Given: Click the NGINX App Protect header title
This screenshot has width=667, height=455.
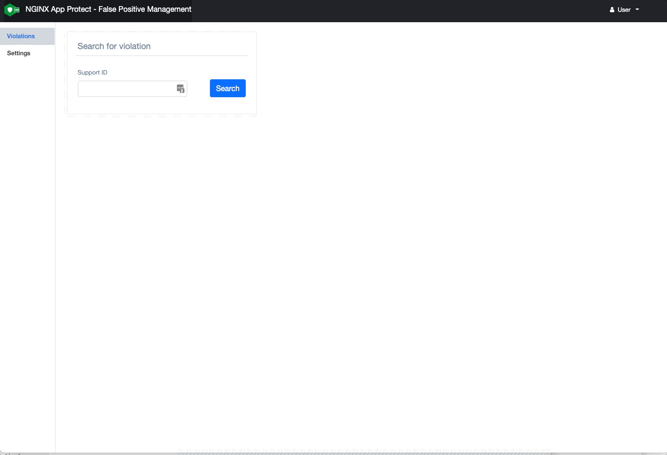Looking at the screenshot, I should click(108, 9).
